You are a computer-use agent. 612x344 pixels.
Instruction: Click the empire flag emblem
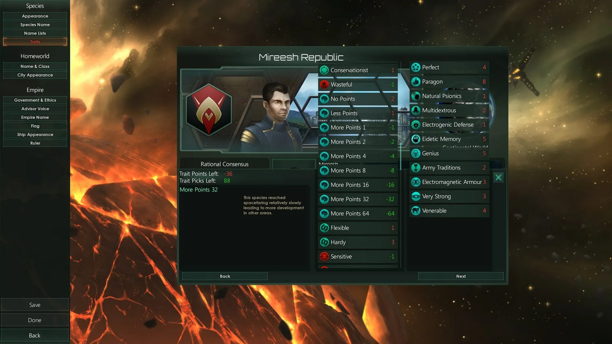click(x=209, y=110)
